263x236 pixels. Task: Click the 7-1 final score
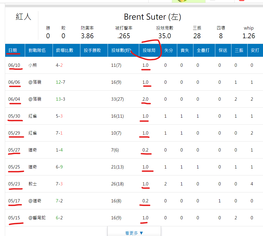(x=59, y=133)
